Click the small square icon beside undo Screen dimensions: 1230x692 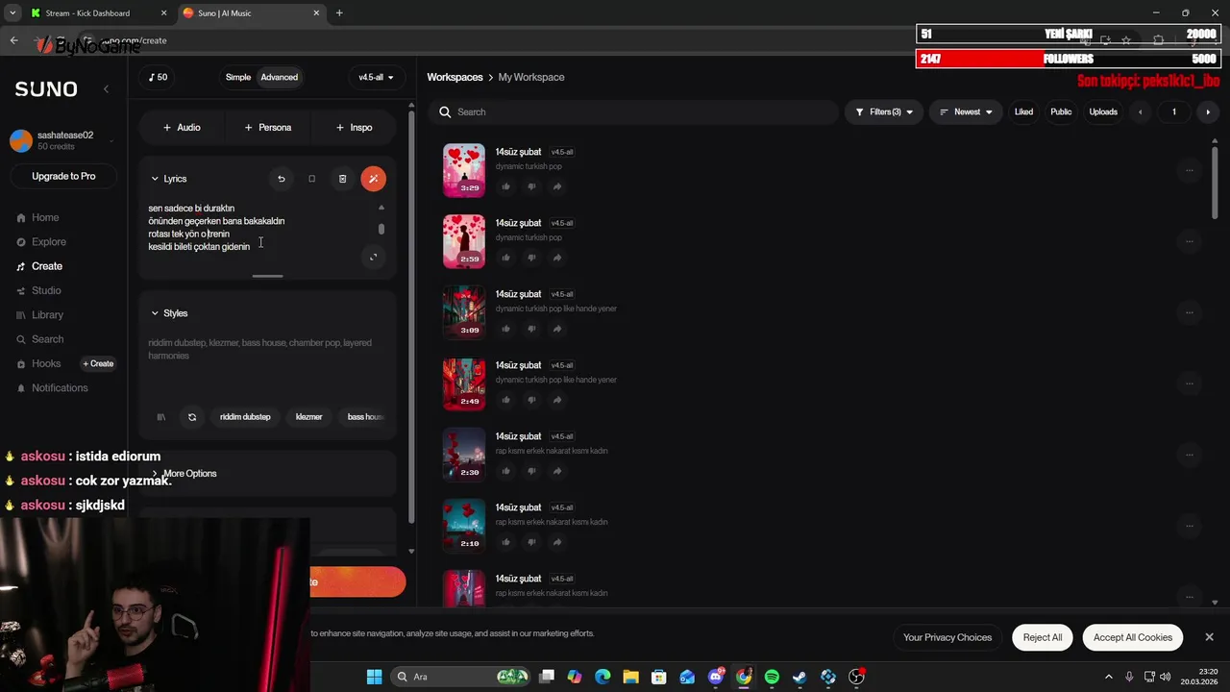tap(311, 179)
